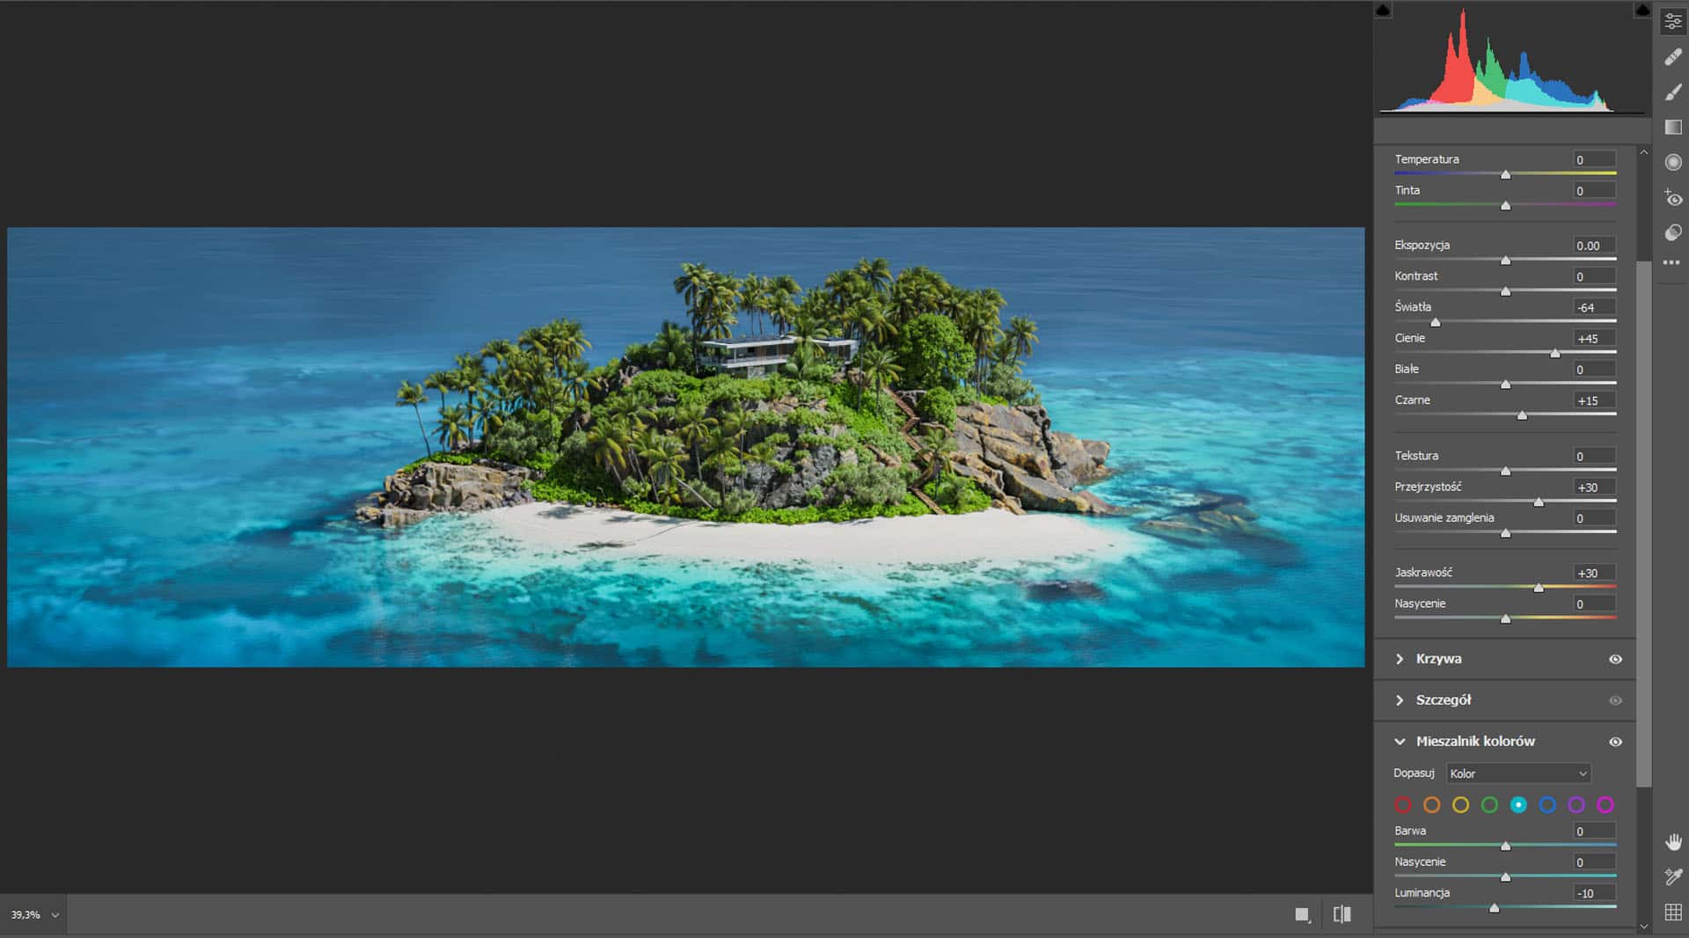1689x938 pixels.
Task: Select the Adjustment Brush tool
Action: coord(1673,92)
